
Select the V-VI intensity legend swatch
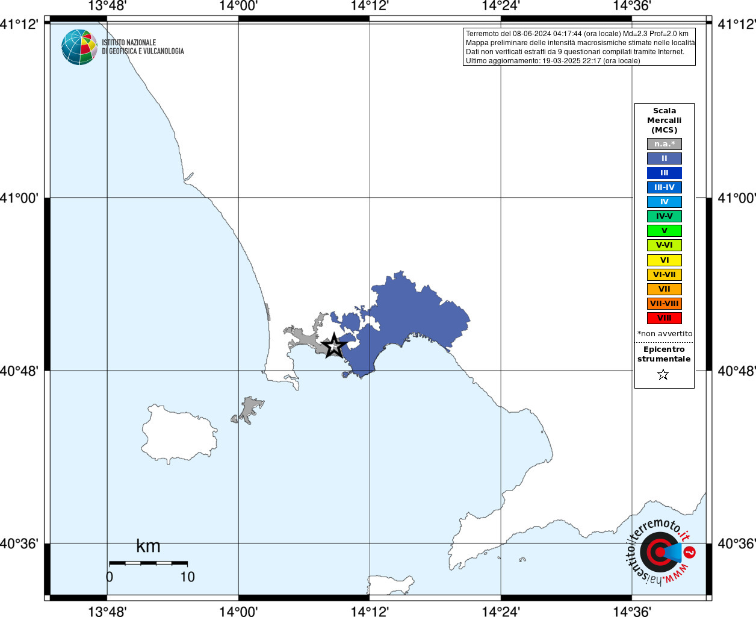click(665, 245)
